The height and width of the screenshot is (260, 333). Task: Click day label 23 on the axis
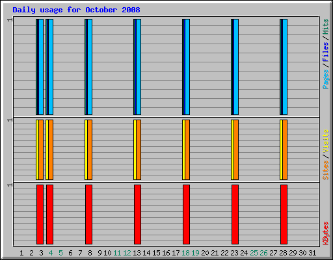click(x=234, y=253)
